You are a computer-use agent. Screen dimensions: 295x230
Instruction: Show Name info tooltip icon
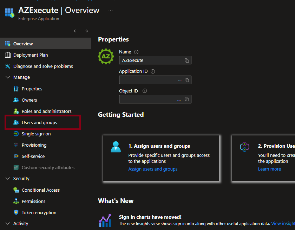point(136,52)
